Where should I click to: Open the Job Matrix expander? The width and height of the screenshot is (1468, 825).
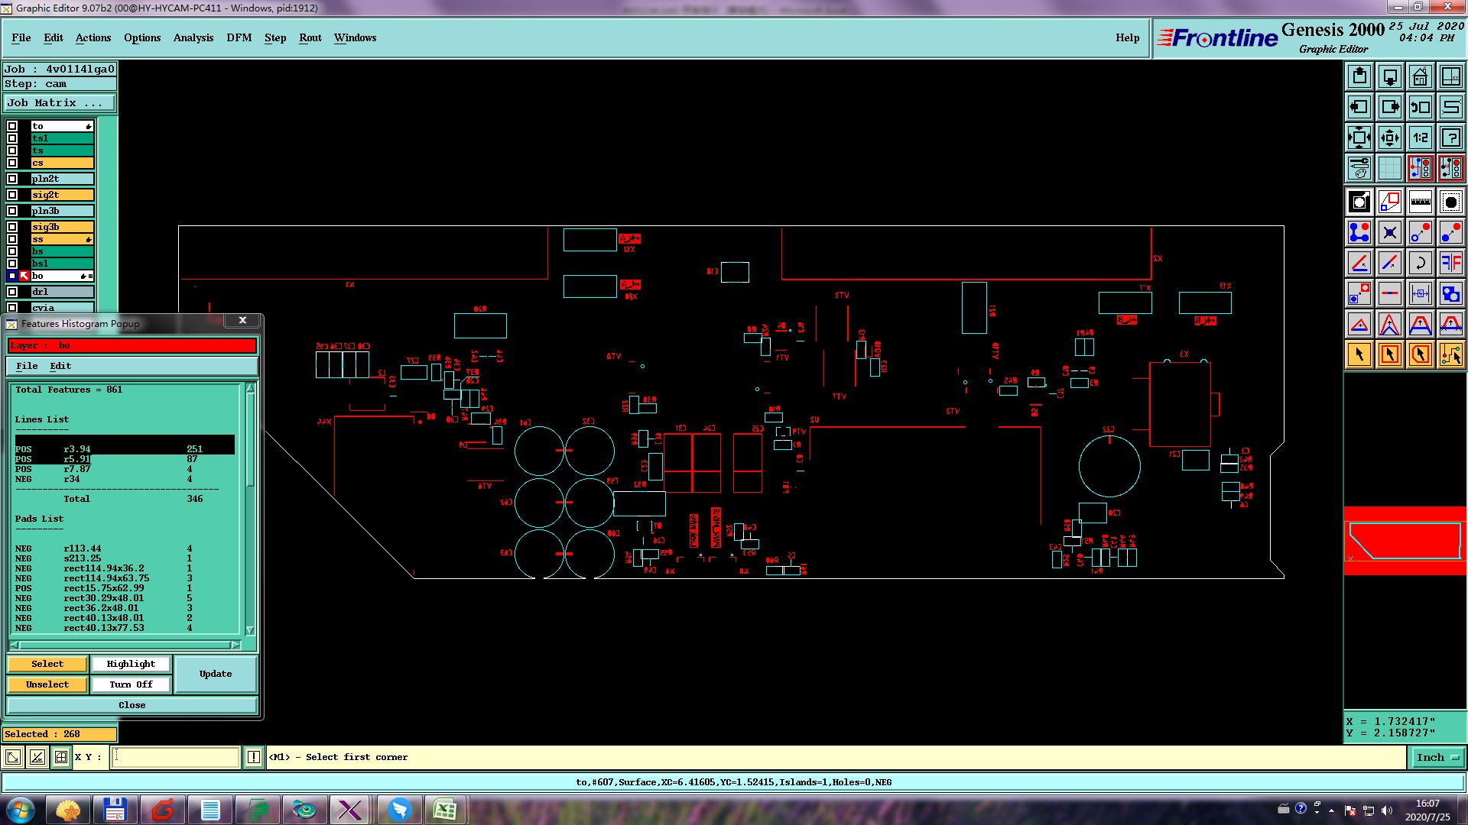coord(60,102)
